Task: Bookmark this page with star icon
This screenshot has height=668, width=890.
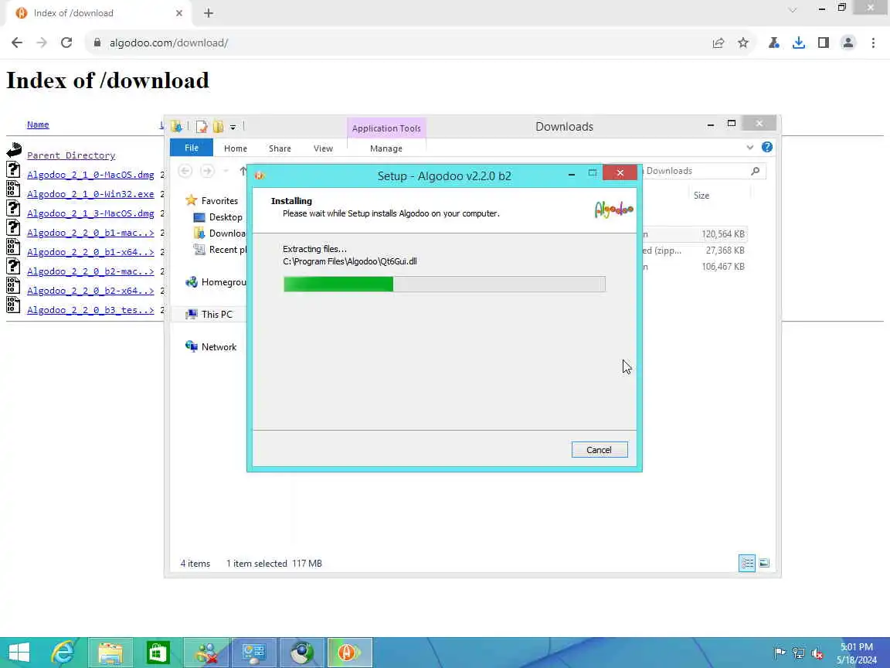Action: pos(743,43)
